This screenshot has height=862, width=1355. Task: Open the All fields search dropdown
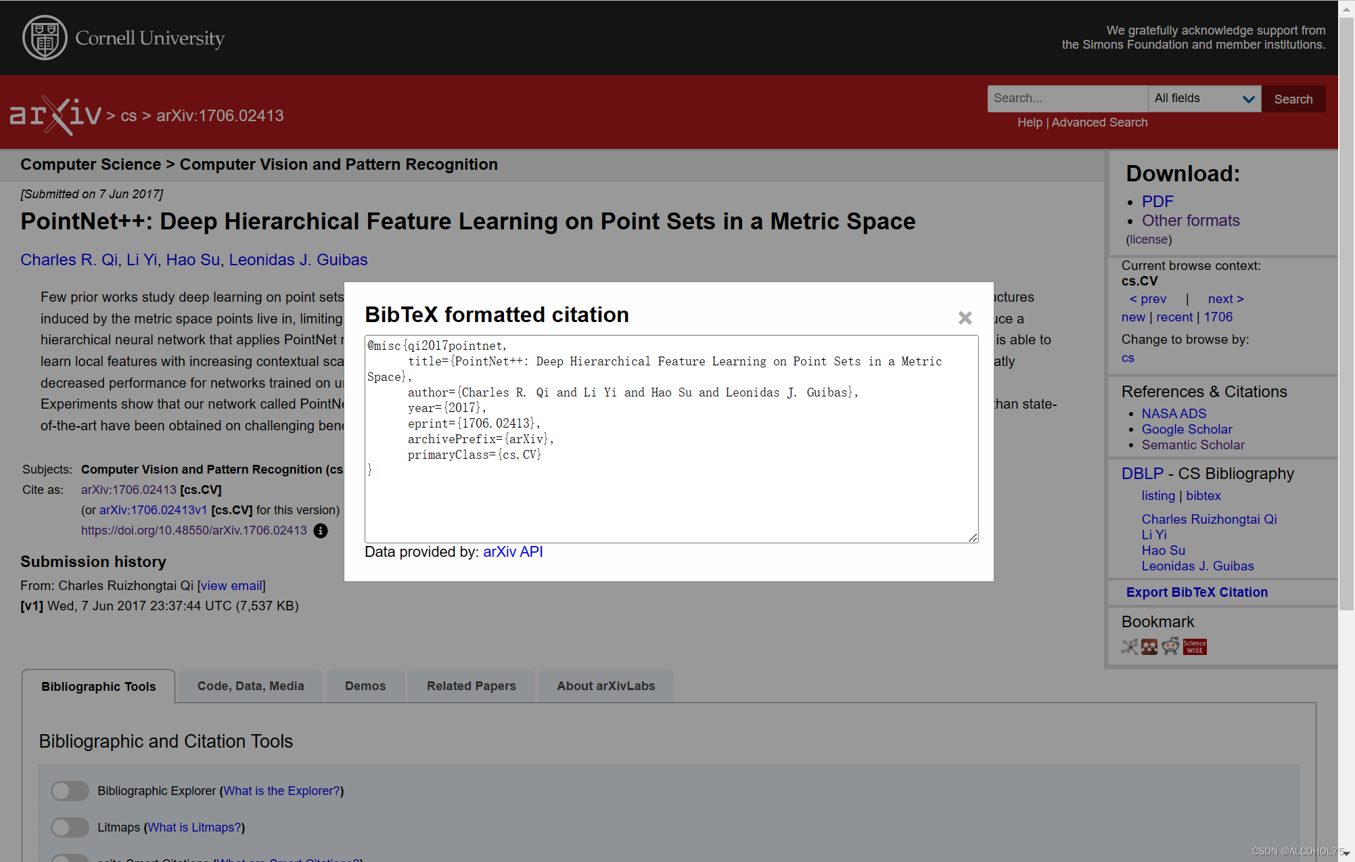click(x=1204, y=99)
